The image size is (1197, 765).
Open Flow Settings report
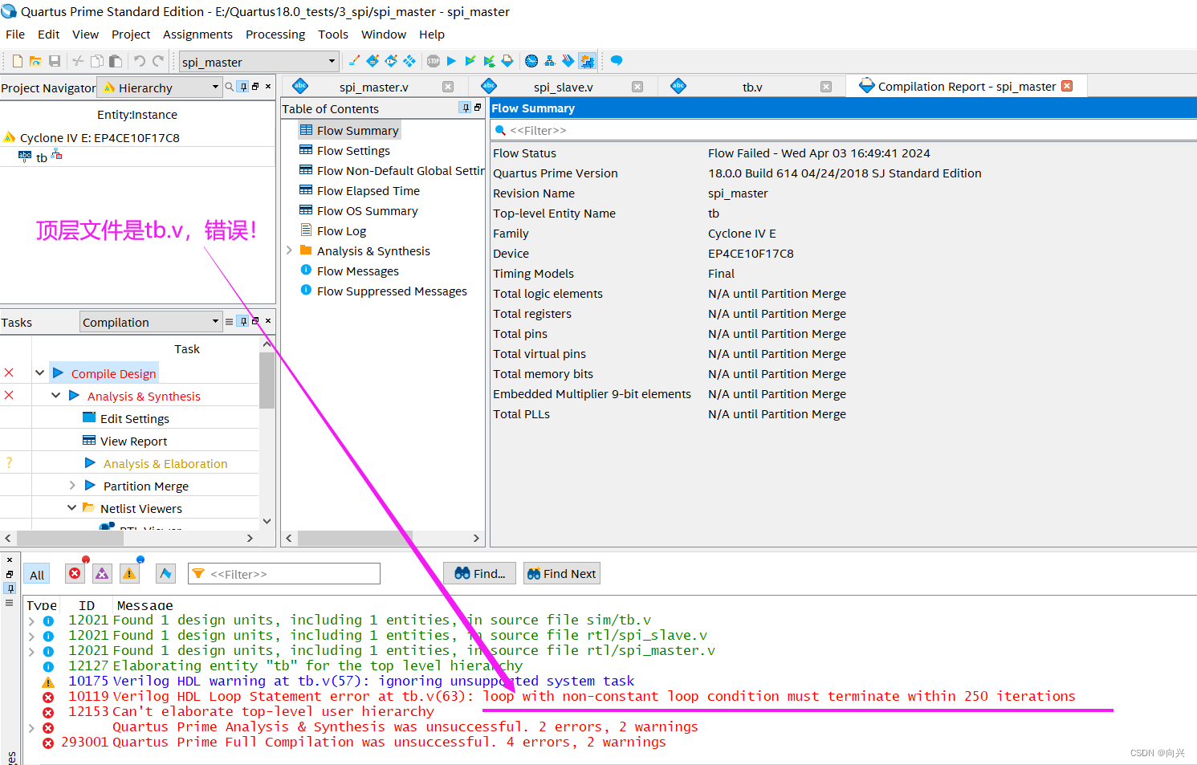click(353, 151)
